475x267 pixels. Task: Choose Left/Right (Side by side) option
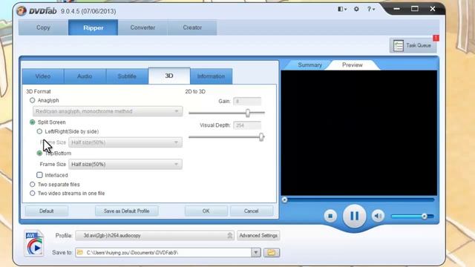tap(39, 131)
